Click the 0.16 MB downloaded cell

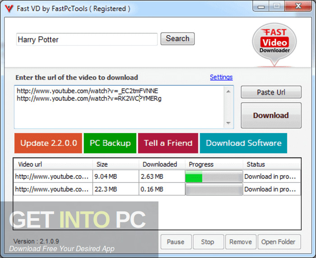(x=162, y=189)
